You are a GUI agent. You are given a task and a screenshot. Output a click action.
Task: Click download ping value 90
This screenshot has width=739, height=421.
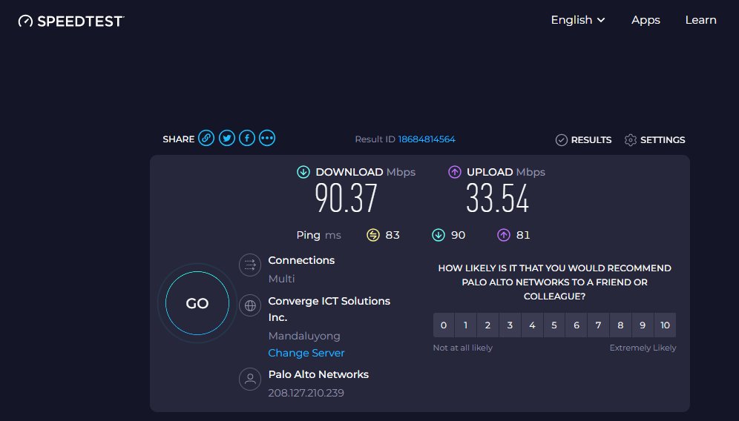[458, 235]
